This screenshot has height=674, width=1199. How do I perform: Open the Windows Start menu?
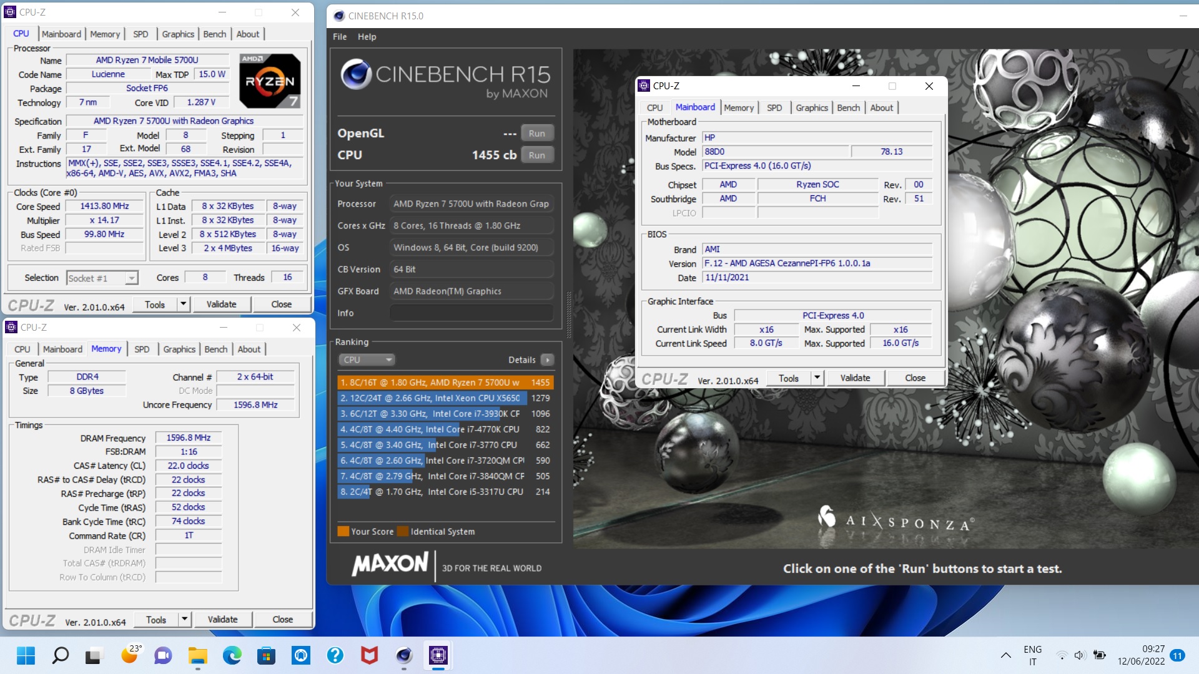tap(26, 655)
